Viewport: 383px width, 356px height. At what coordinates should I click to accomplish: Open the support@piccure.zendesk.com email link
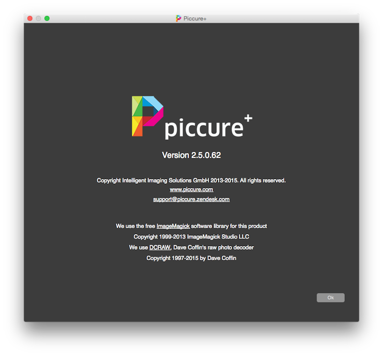(x=191, y=199)
